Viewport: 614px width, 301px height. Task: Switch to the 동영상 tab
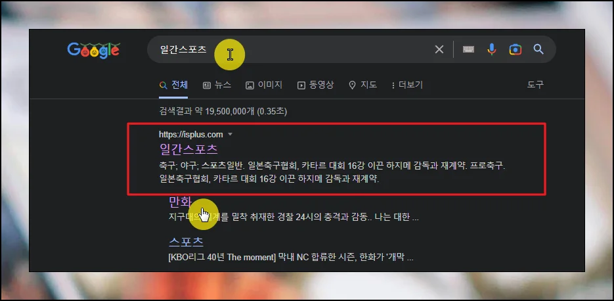point(315,85)
